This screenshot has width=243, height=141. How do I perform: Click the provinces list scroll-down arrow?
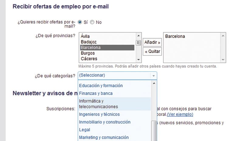139,60
